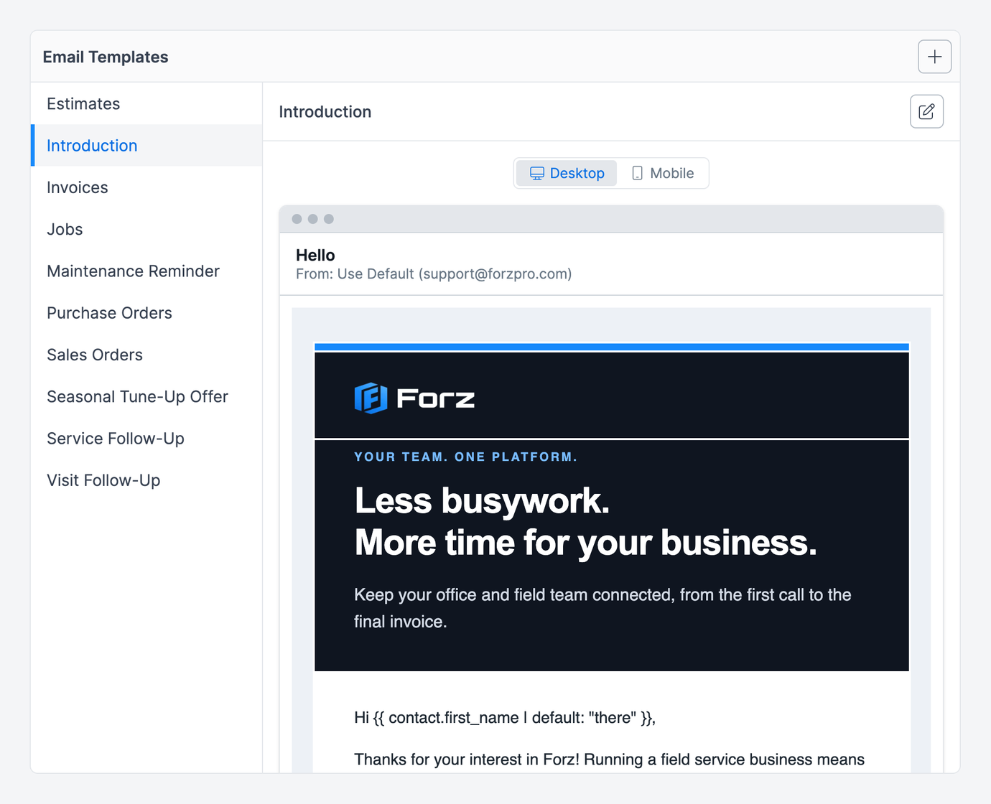Image resolution: width=991 pixels, height=804 pixels.
Task: Switch to Mobile preview
Action: click(662, 173)
